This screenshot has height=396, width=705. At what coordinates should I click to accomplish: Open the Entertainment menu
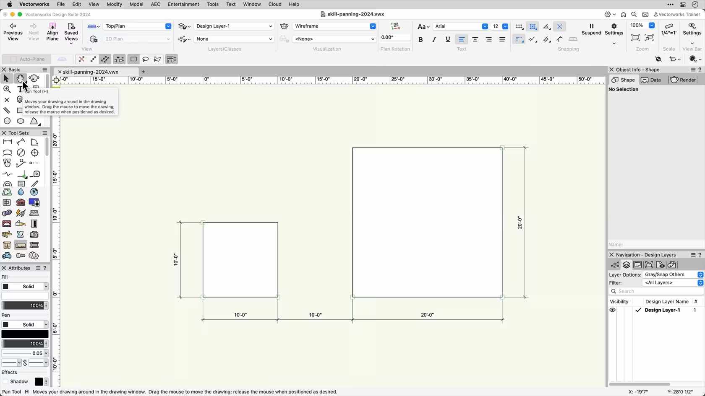pyautogui.click(x=183, y=4)
